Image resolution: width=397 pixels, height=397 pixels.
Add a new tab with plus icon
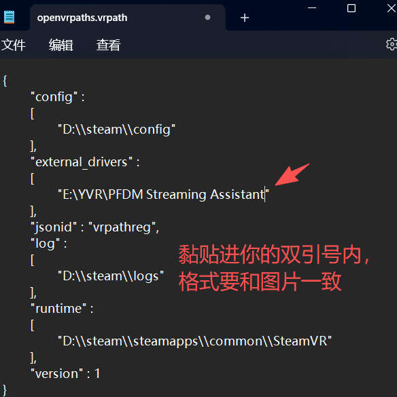(245, 18)
